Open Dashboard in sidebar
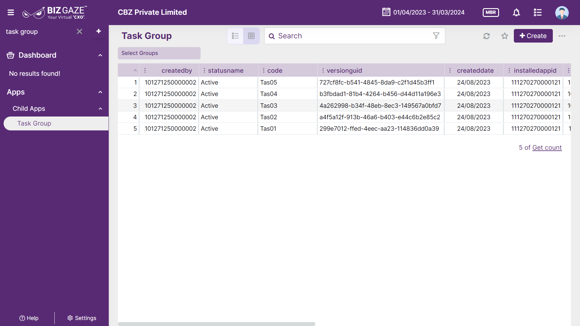The height and width of the screenshot is (326, 580). (x=37, y=55)
